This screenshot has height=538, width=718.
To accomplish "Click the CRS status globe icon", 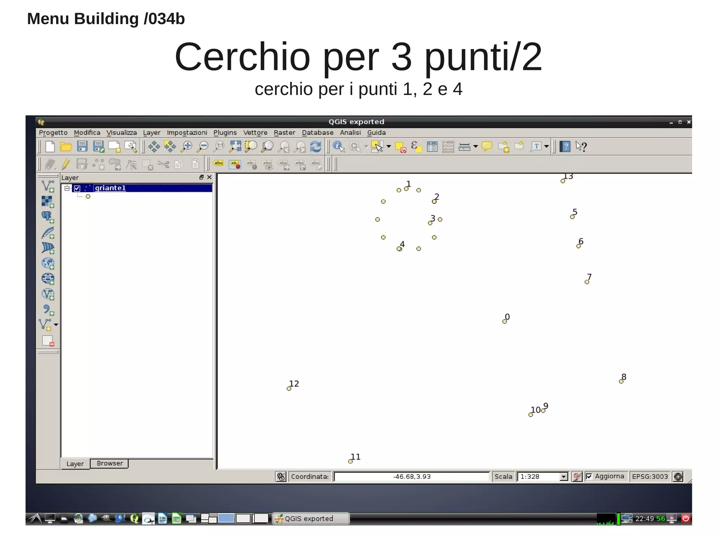I will click(x=678, y=477).
